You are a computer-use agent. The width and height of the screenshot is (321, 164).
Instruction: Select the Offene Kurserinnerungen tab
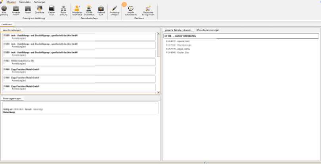(x=208, y=30)
